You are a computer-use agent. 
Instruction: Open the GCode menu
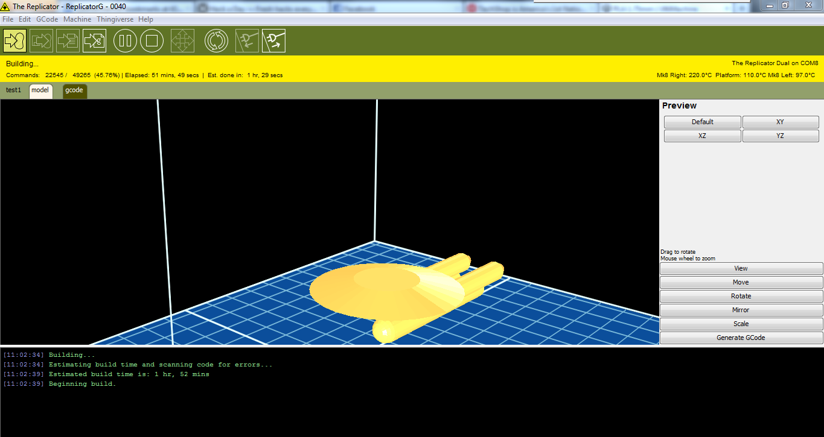click(x=47, y=19)
